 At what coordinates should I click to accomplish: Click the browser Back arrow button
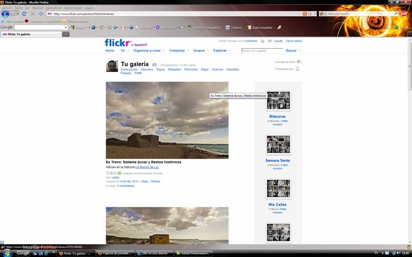coord(5,13)
